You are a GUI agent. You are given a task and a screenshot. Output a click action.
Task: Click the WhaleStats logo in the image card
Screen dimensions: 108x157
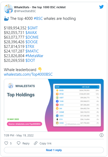(x=11, y=86)
